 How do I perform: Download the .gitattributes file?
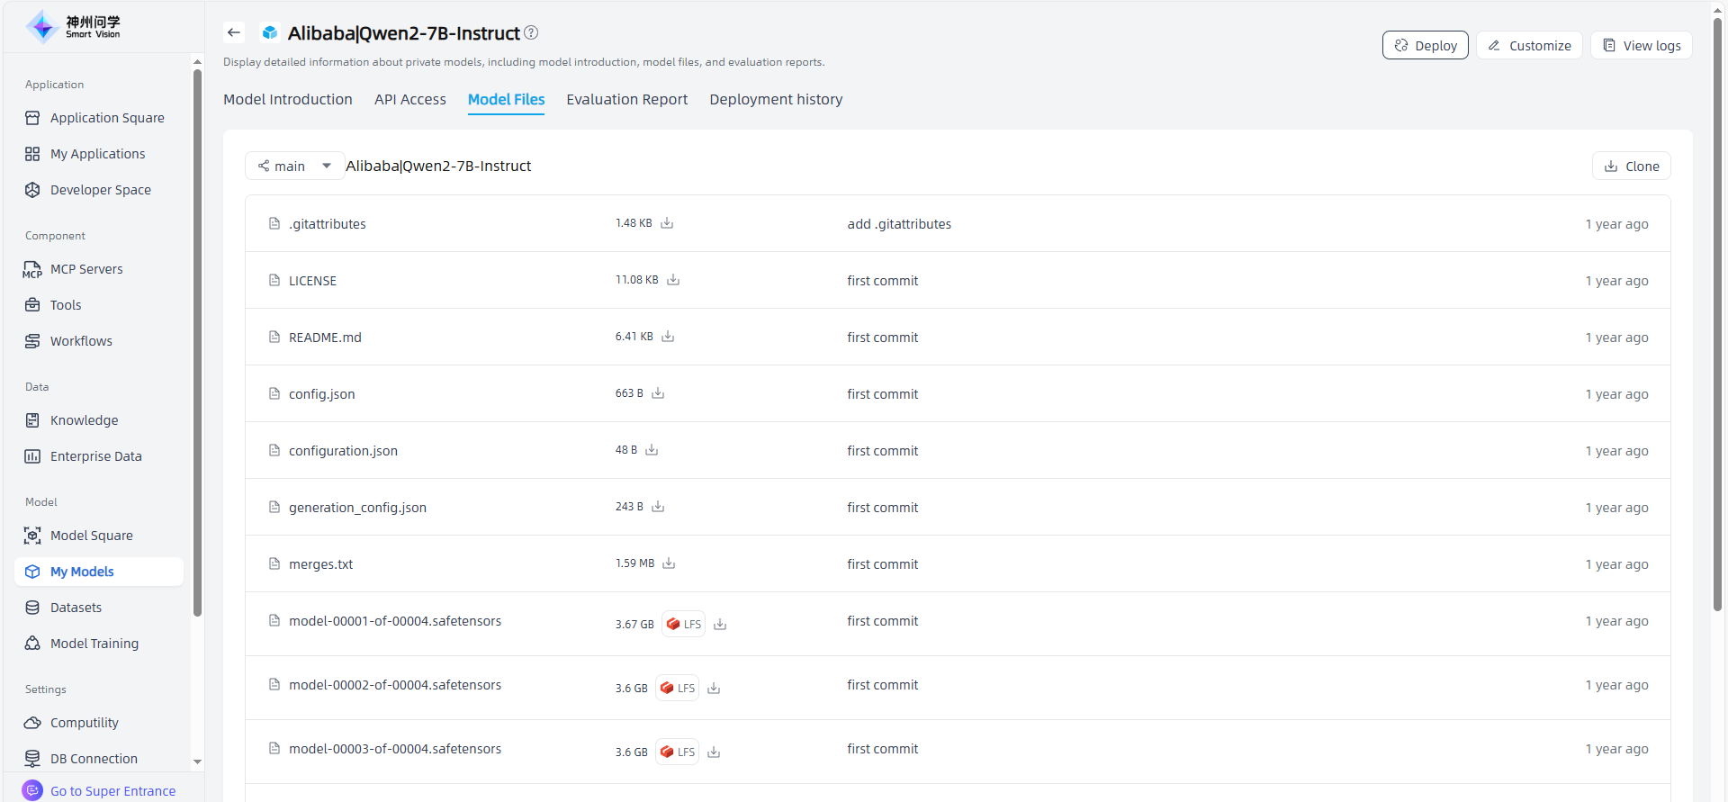click(x=667, y=223)
